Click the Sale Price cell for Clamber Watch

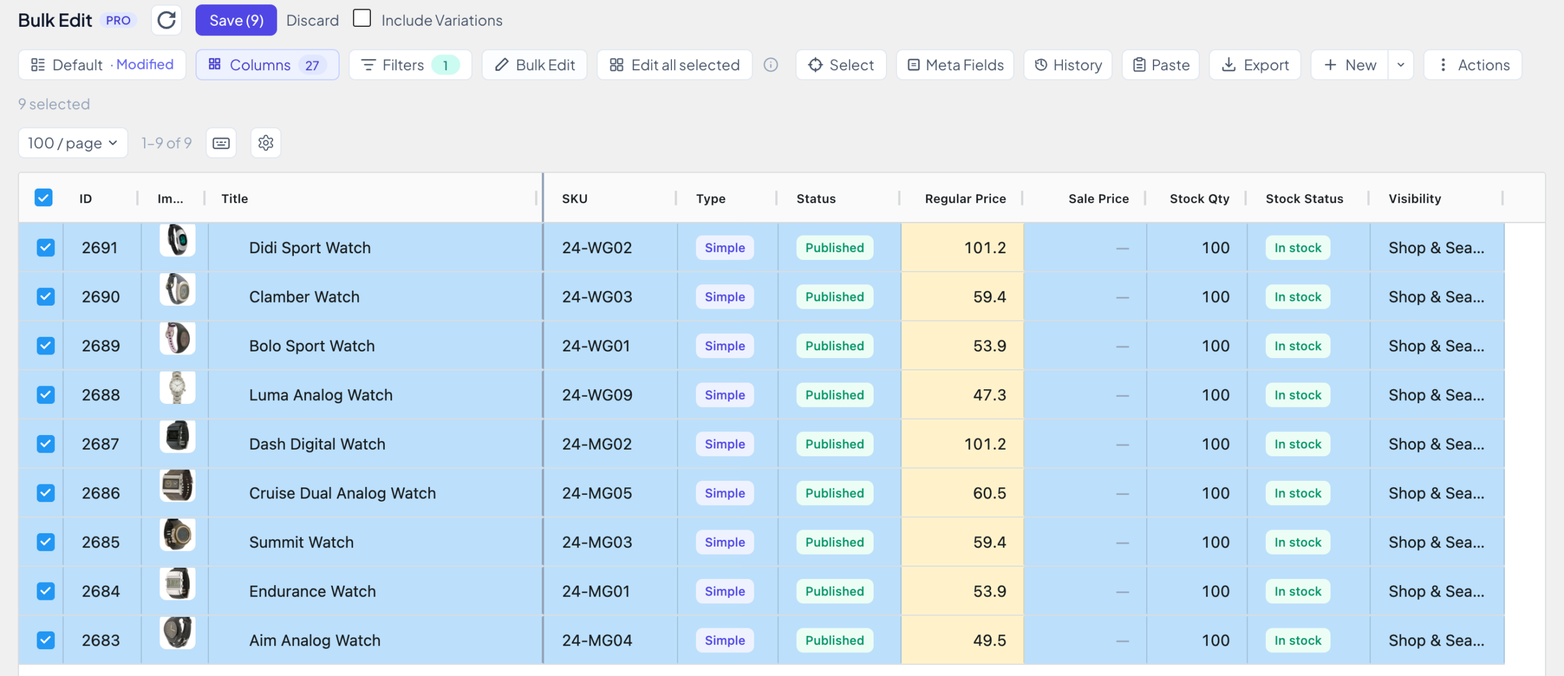(x=1086, y=297)
